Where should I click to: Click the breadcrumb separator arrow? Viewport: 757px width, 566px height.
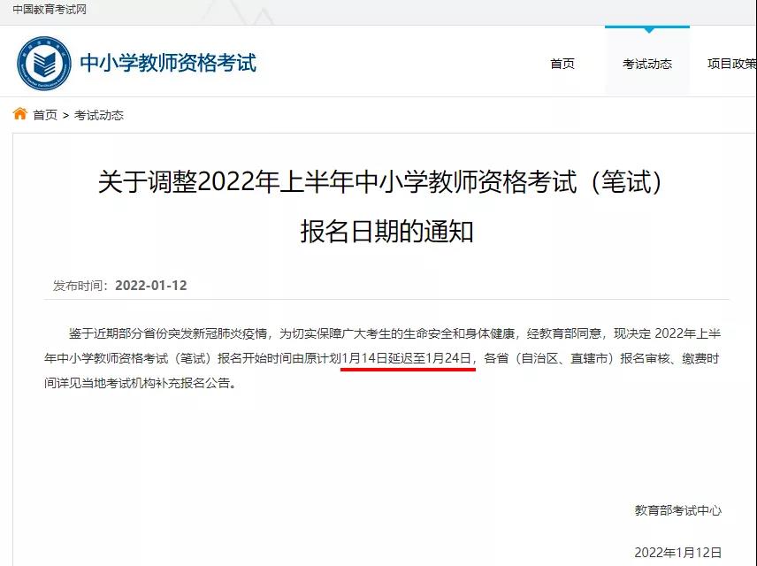[65, 116]
